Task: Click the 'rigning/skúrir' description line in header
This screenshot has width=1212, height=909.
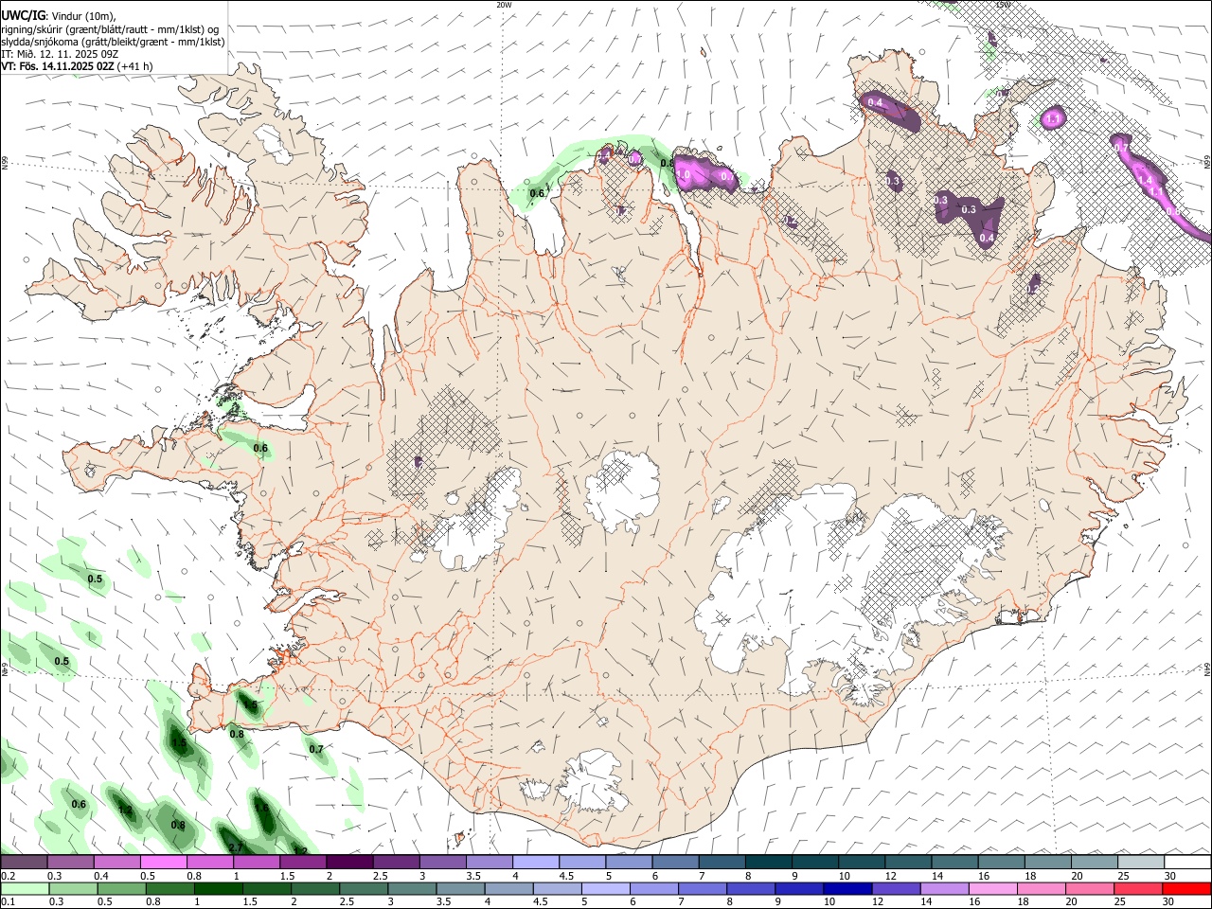Action: [110, 29]
